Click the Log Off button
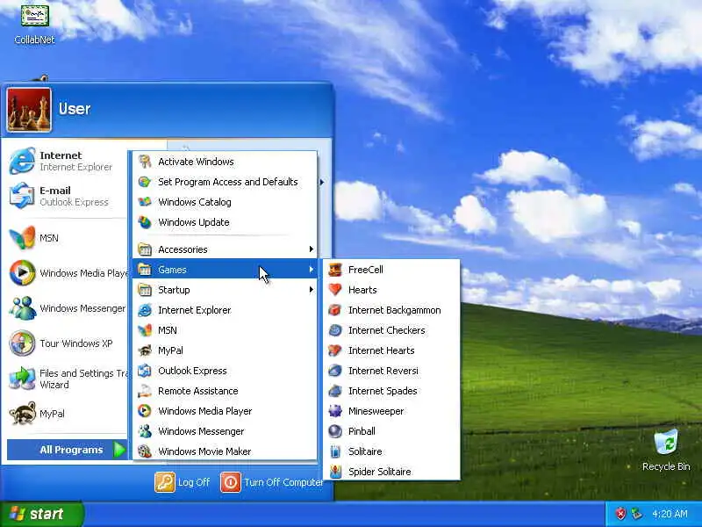This screenshot has width=702, height=527. pyautogui.click(x=183, y=482)
